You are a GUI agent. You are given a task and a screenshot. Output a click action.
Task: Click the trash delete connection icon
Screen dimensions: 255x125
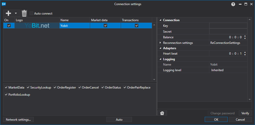pyautogui.click(x=24, y=13)
